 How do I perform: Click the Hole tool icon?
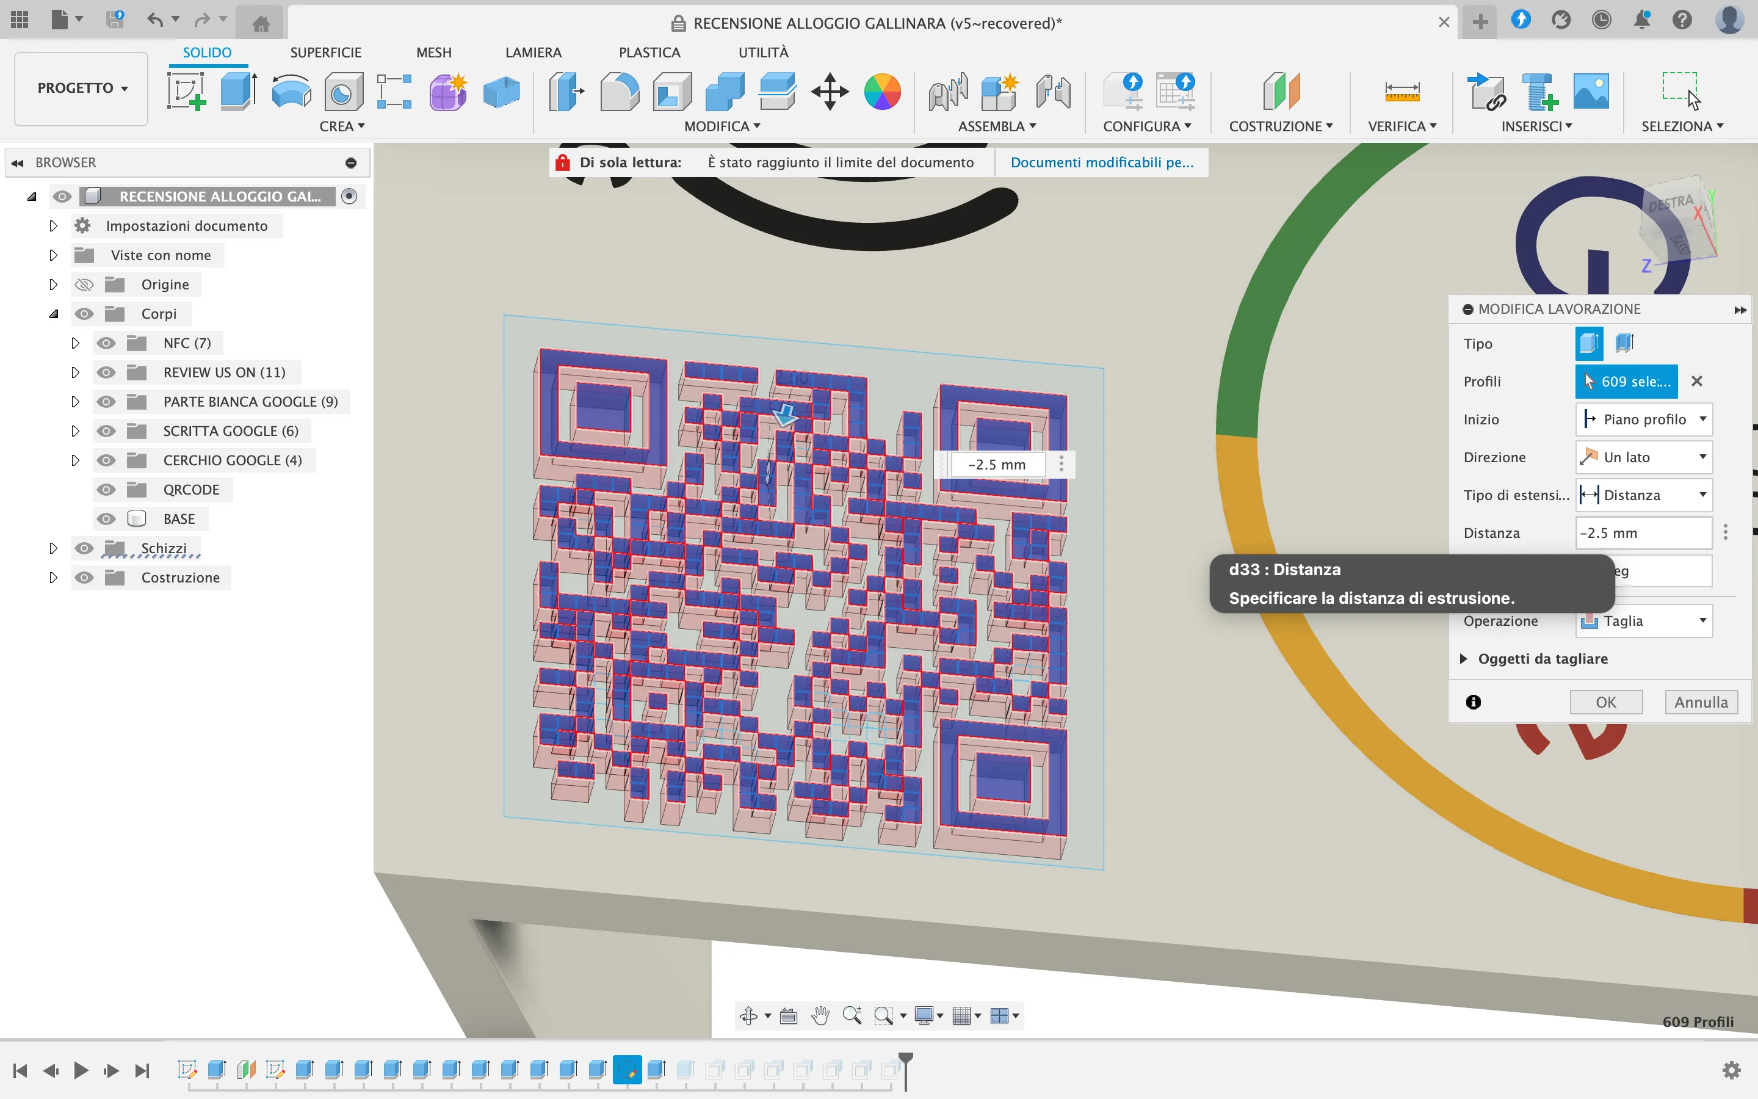pos(343,92)
